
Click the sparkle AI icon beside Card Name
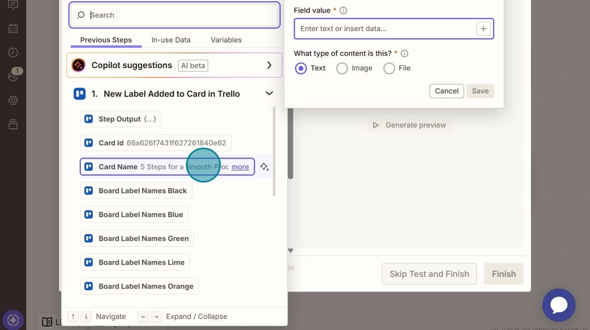click(x=264, y=167)
